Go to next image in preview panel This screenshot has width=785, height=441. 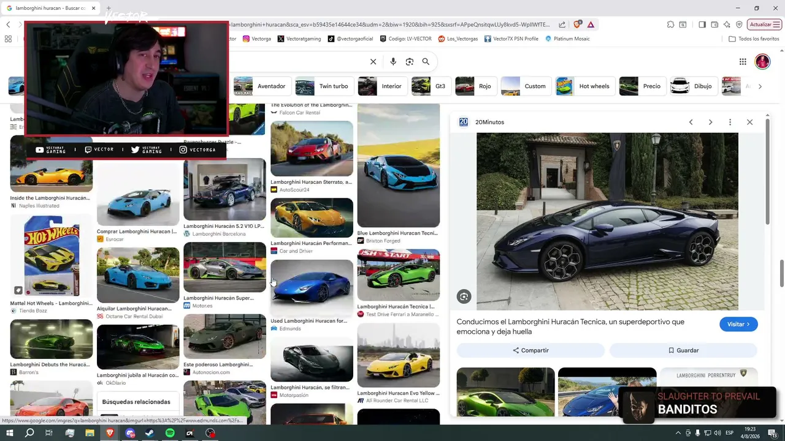tap(710, 122)
